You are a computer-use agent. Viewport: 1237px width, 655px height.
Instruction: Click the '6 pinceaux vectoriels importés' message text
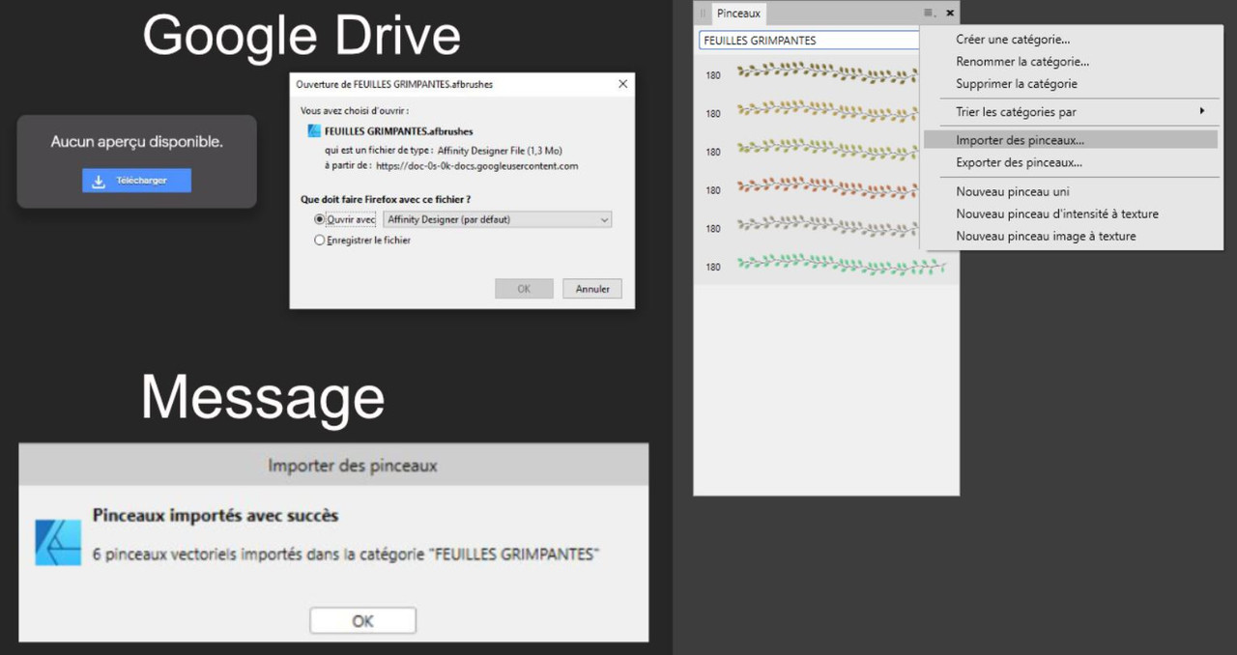tap(346, 555)
